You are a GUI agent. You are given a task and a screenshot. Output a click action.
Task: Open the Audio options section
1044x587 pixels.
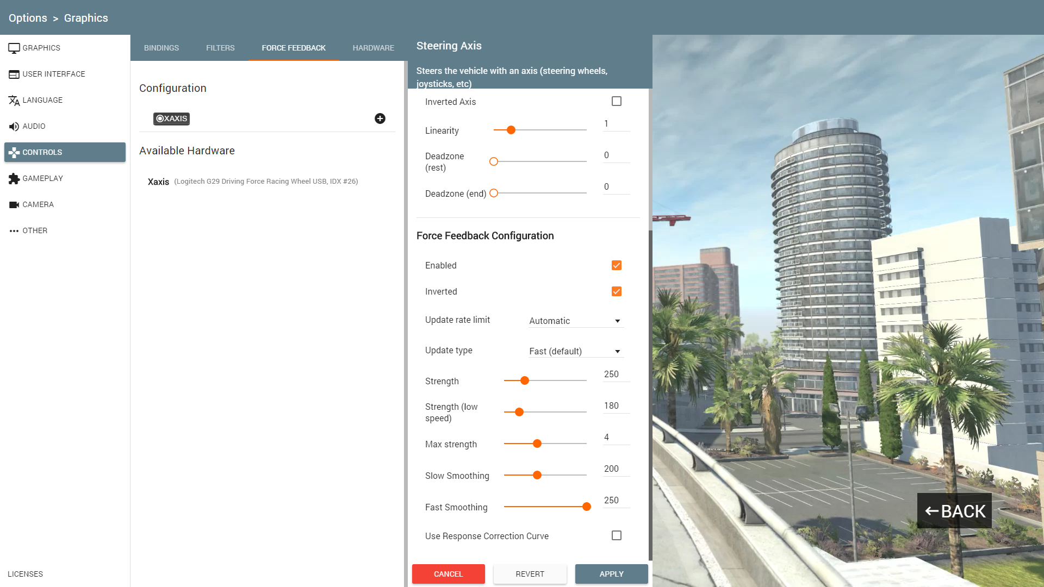tap(65, 126)
